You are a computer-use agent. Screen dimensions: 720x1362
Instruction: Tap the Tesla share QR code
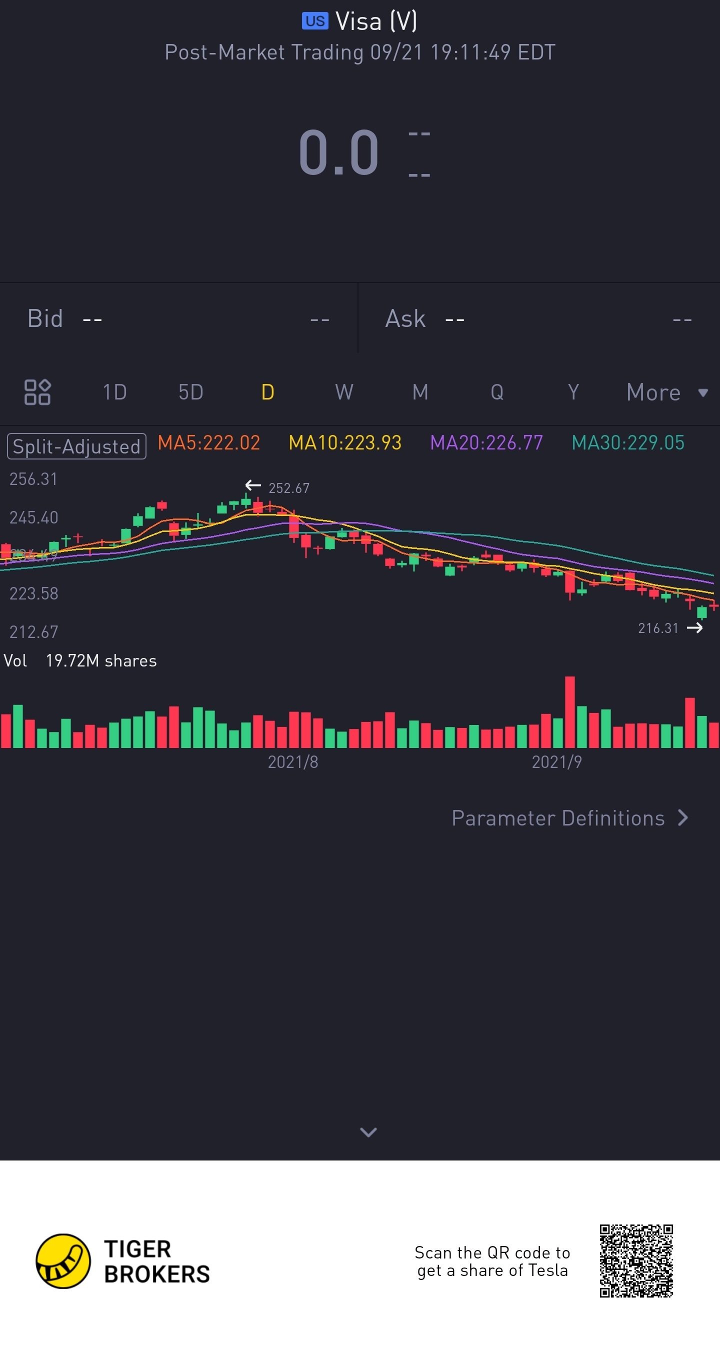(636, 1261)
